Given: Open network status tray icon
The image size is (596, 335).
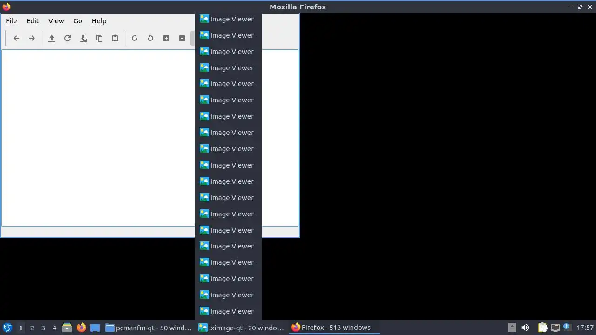Looking at the screenshot, I should 555,328.
